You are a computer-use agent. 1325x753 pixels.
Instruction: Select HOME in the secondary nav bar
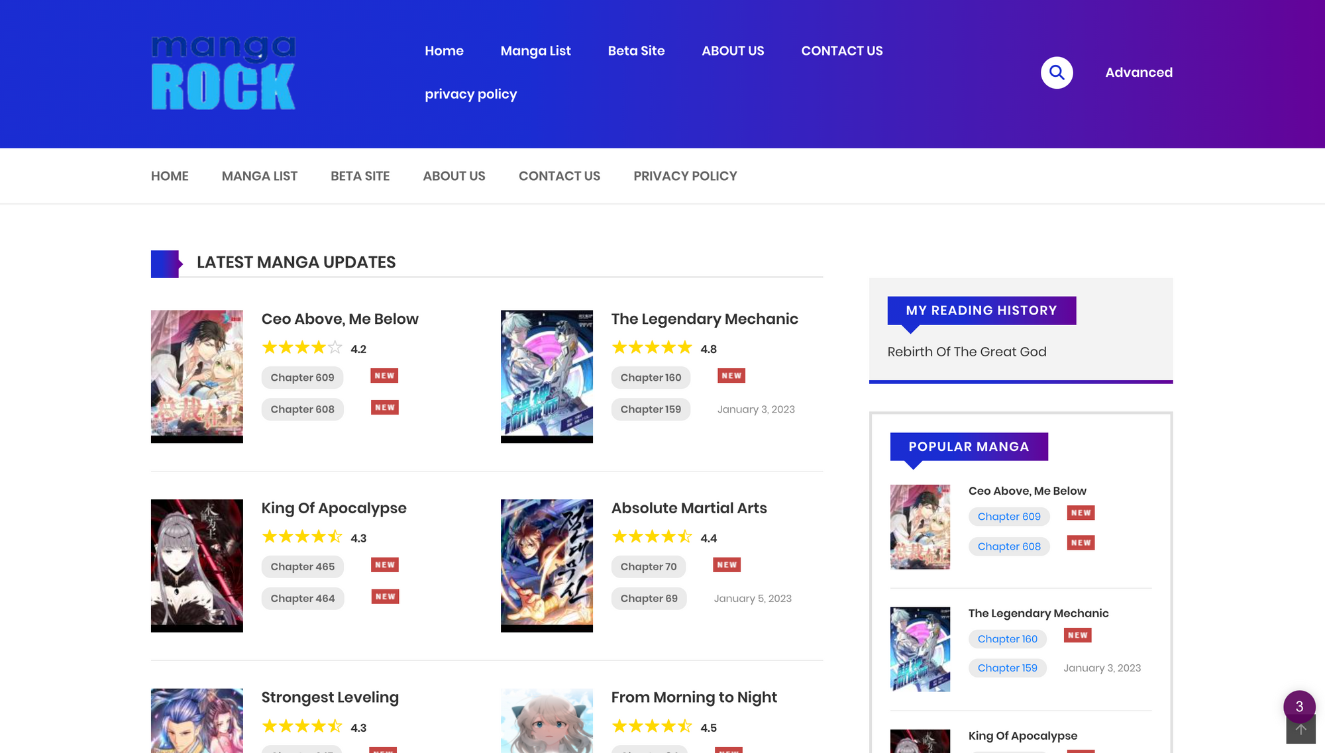click(170, 176)
